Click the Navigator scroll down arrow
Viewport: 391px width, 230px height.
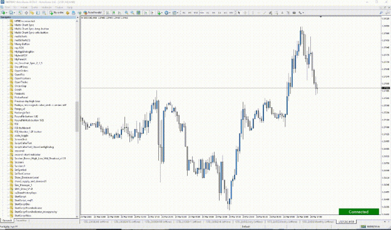(77, 216)
